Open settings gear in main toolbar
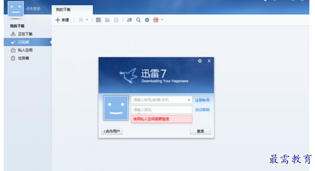315x171 pixels. tap(147, 20)
